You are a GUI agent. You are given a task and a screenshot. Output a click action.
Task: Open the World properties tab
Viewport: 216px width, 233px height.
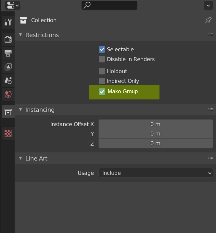click(x=8, y=94)
